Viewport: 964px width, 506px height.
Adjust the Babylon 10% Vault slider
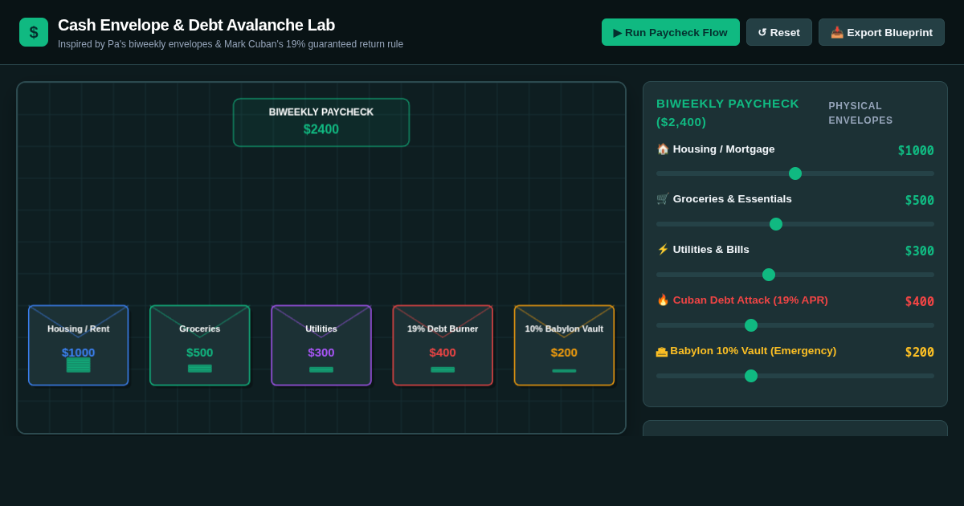coord(795,376)
